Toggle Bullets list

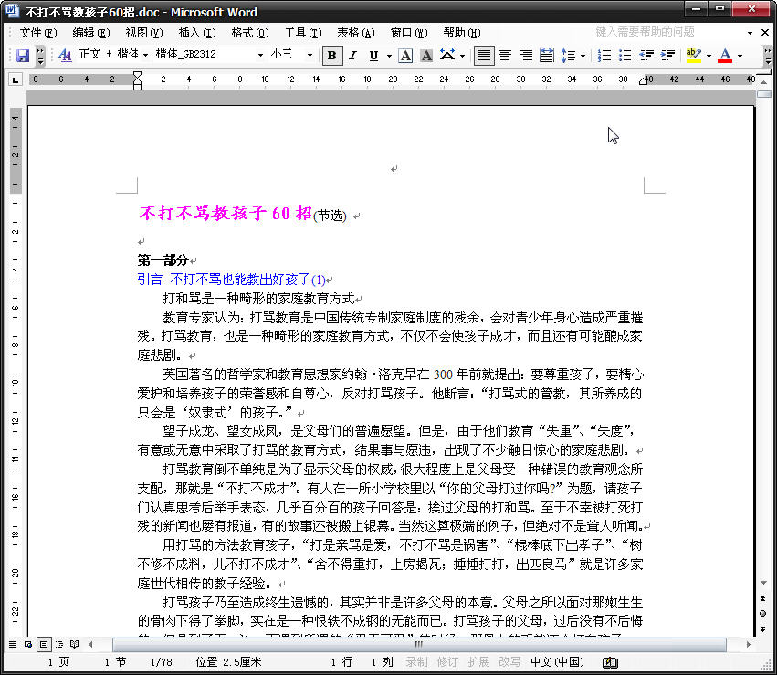625,55
